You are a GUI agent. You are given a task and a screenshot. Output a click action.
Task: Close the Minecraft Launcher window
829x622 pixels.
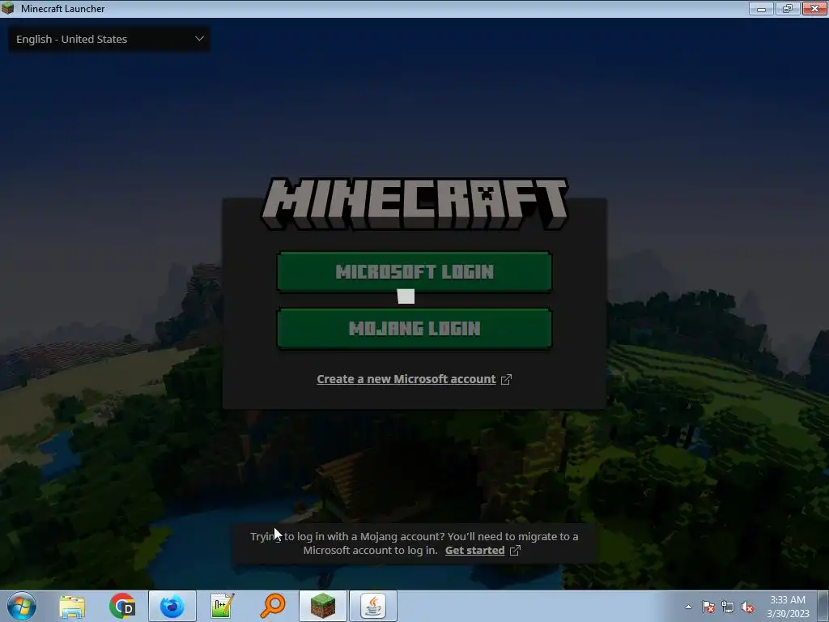tap(814, 8)
